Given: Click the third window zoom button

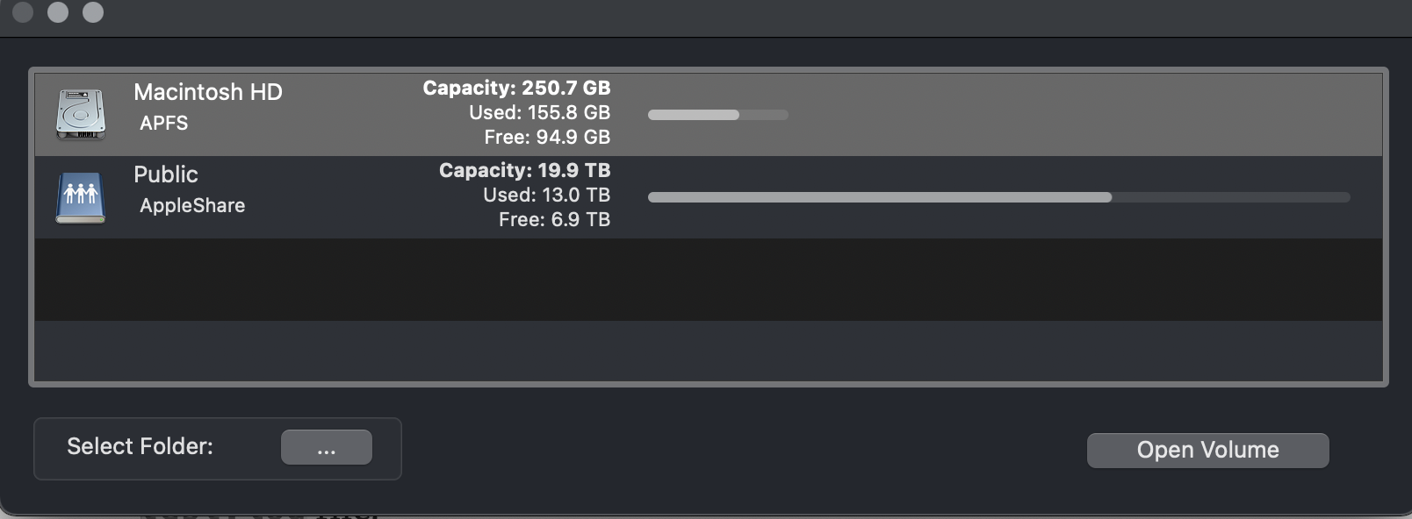Looking at the screenshot, I should click(93, 12).
